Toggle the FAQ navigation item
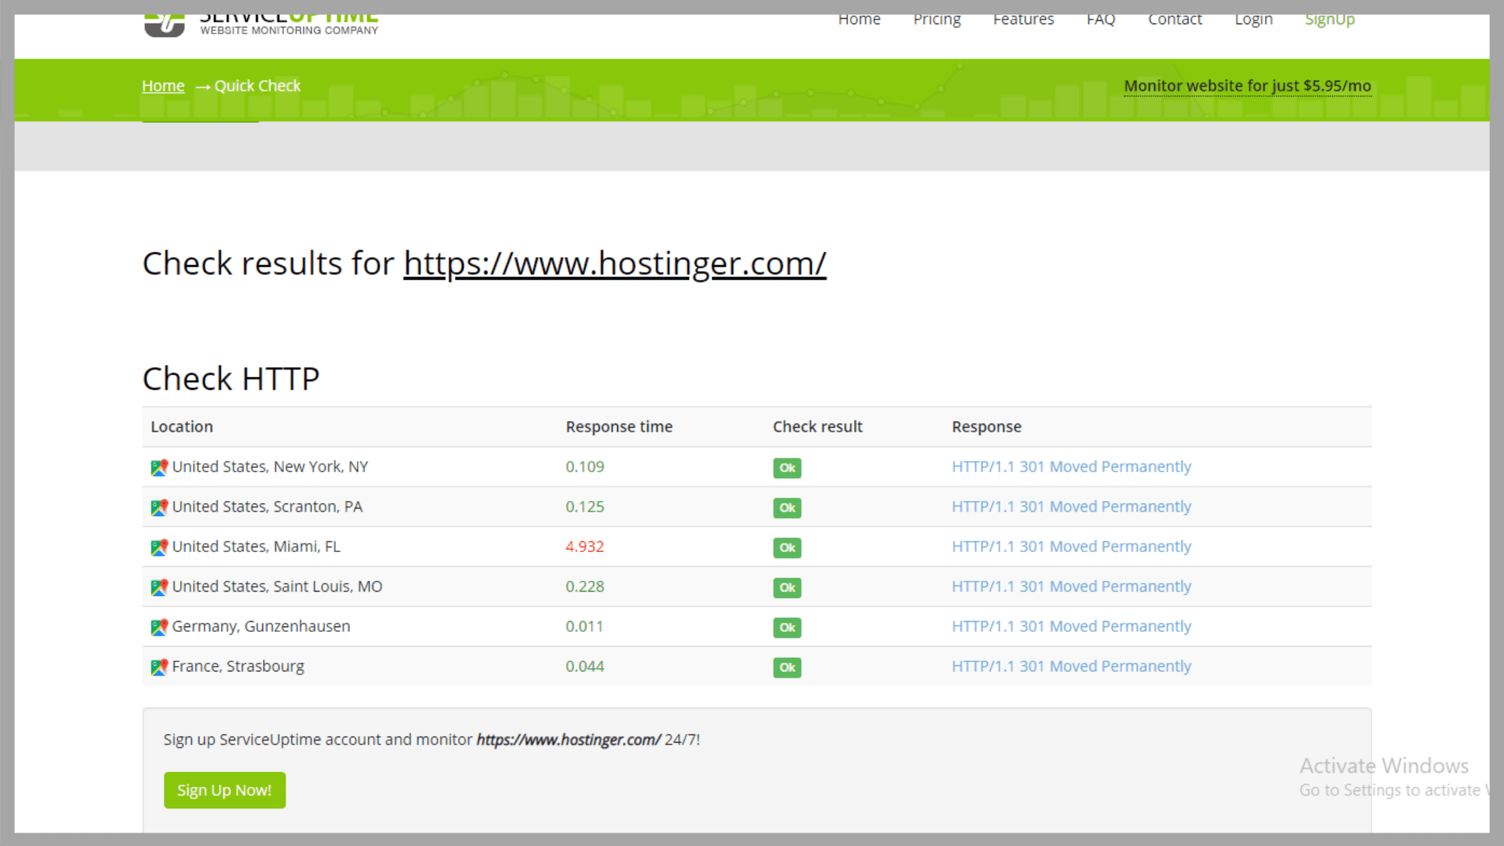This screenshot has height=846, width=1504. click(1101, 19)
